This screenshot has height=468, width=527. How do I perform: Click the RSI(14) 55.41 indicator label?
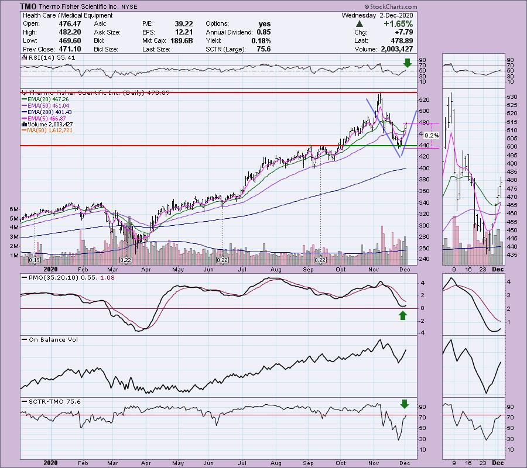[48, 58]
